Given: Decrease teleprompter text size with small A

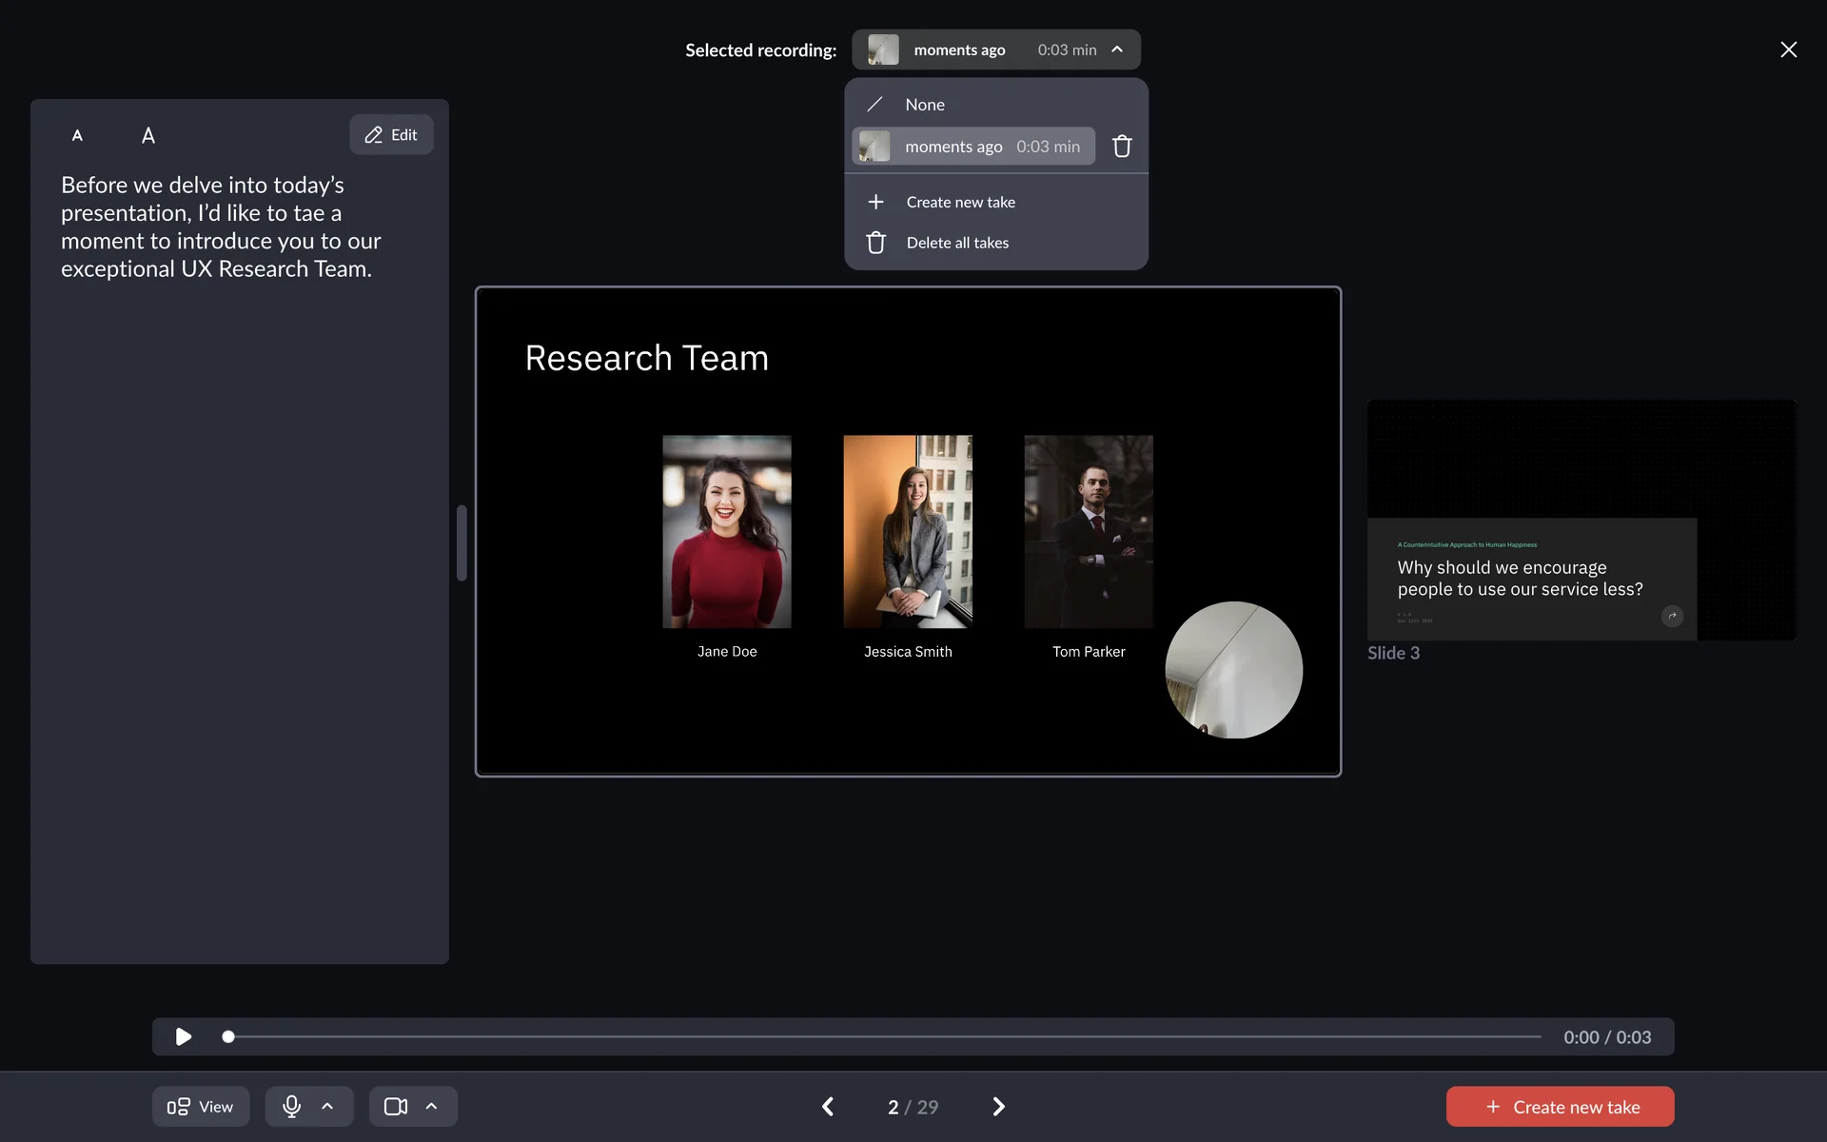Looking at the screenshot, I should [x=77, y=135].
